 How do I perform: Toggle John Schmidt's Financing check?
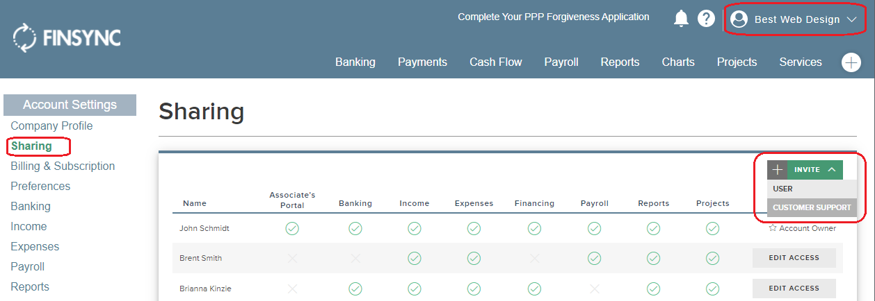(534, 228)
